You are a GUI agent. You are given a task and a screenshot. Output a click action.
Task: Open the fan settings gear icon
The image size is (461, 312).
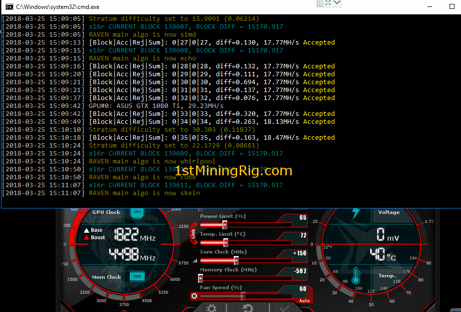pyautogui.click(x=194, y=296)
